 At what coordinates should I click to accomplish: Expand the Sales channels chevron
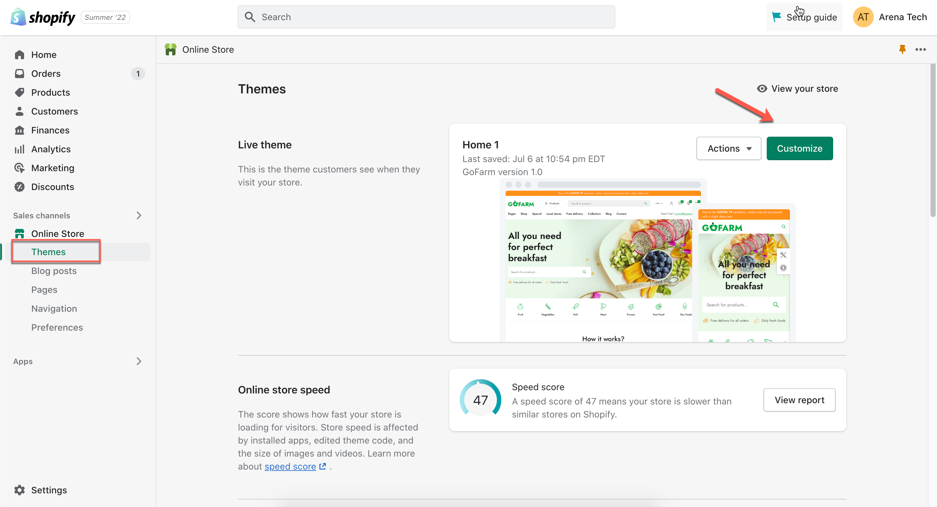(x=139, y=215)
